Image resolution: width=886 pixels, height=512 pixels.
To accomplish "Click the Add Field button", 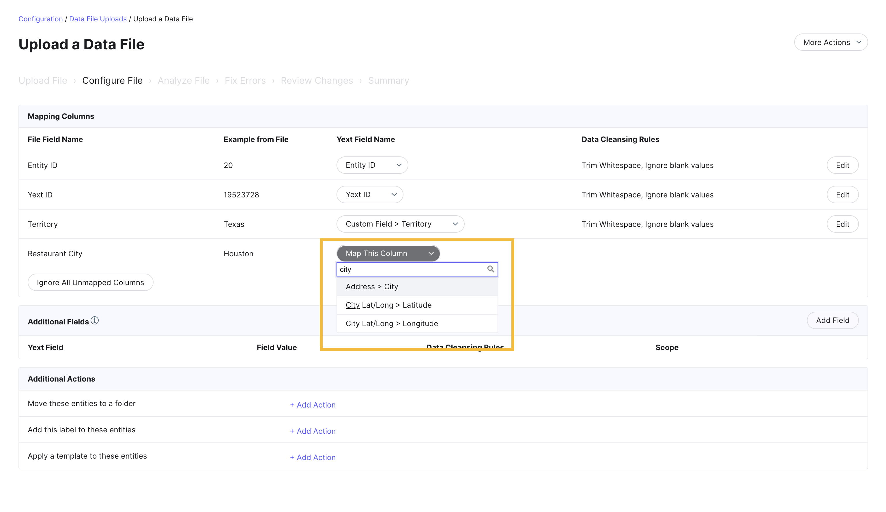I will 833,320.
